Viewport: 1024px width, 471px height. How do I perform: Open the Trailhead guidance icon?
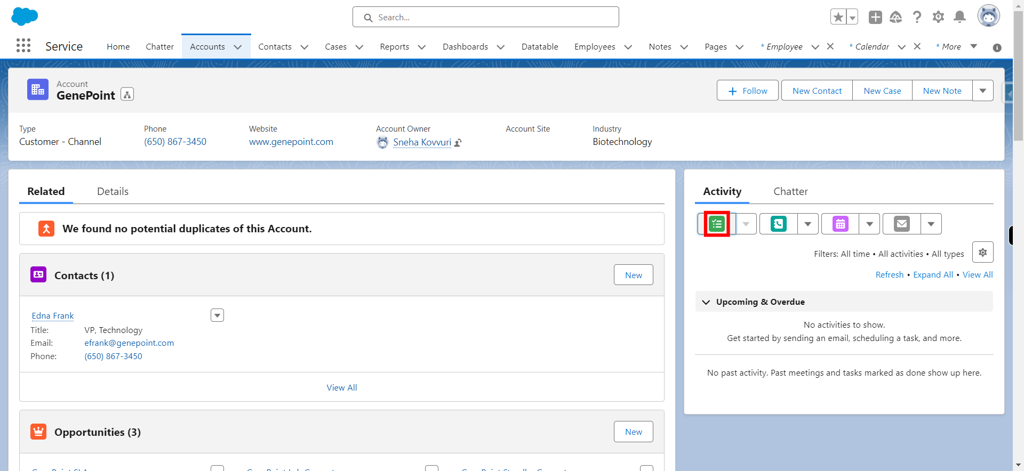[x=896, y=17]
